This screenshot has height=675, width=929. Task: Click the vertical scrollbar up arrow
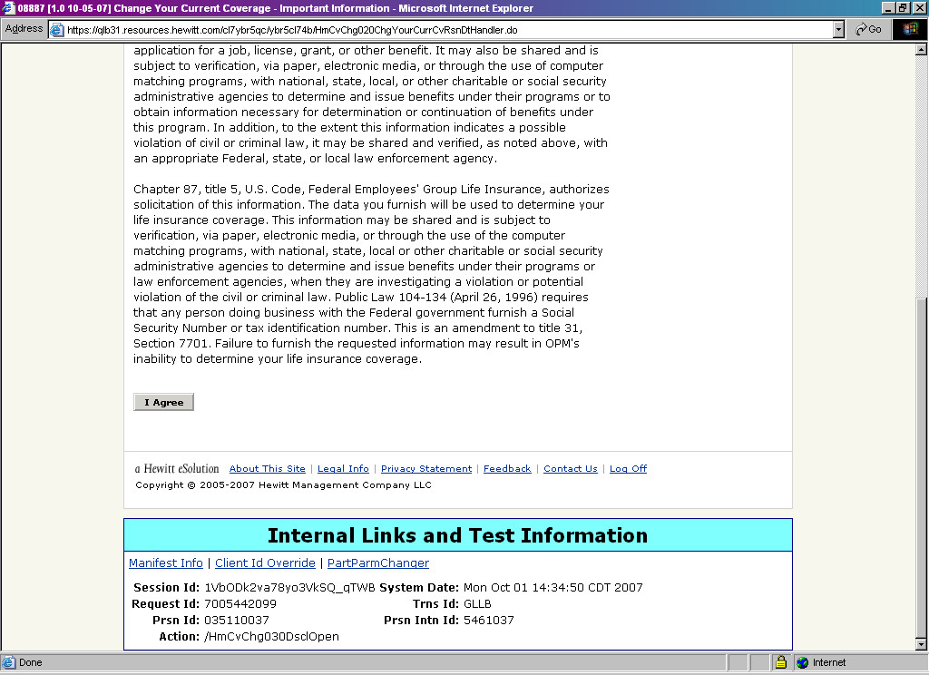tap(922, 50)
